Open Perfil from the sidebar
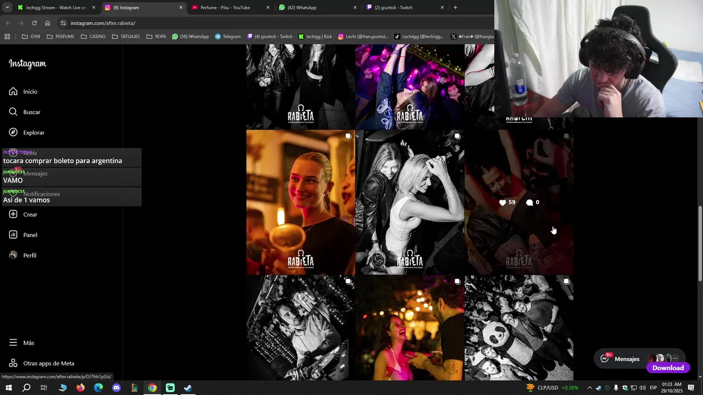This screenshot has height=395, width=703. [23, 255]
